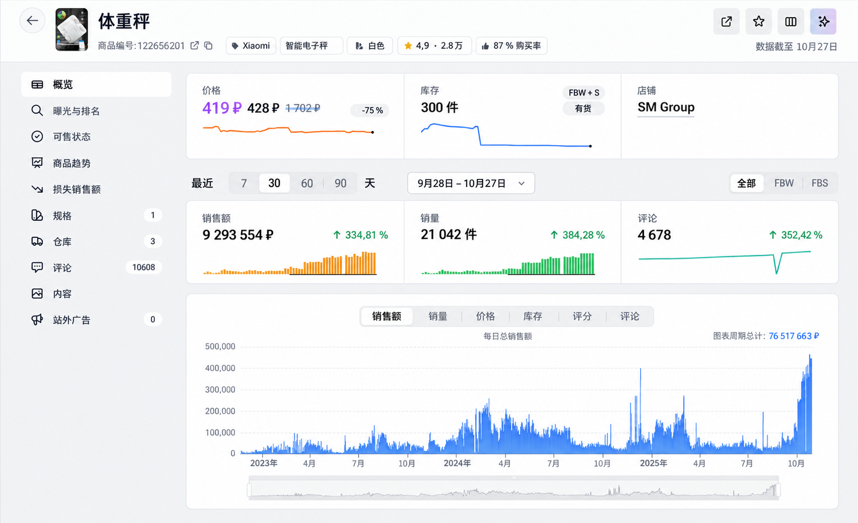This screenshot has width=858, height=523.
Task: Open 曝光与排名 magnifier icon in sidebar
Action: (x=37, y=111)
